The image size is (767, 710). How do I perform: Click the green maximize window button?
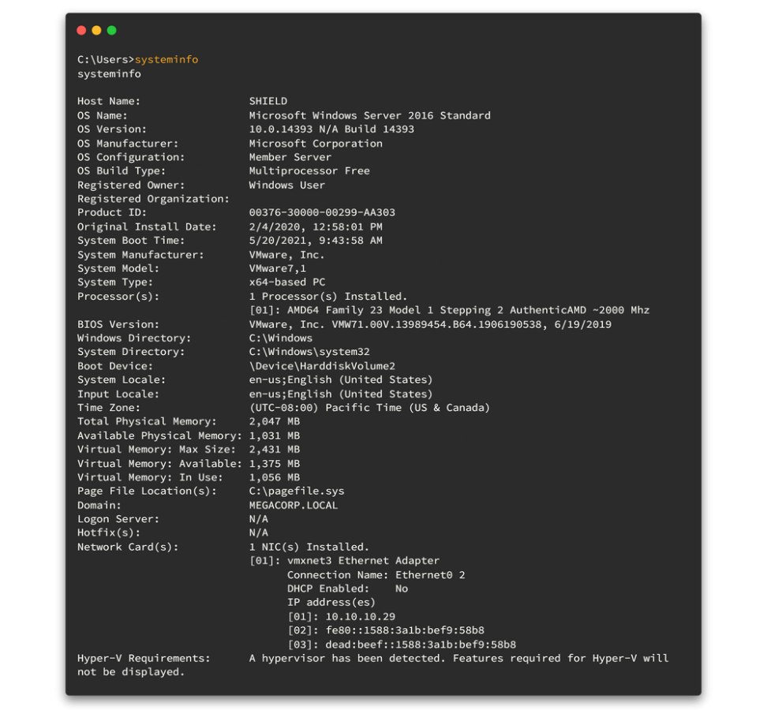[111, 31]
